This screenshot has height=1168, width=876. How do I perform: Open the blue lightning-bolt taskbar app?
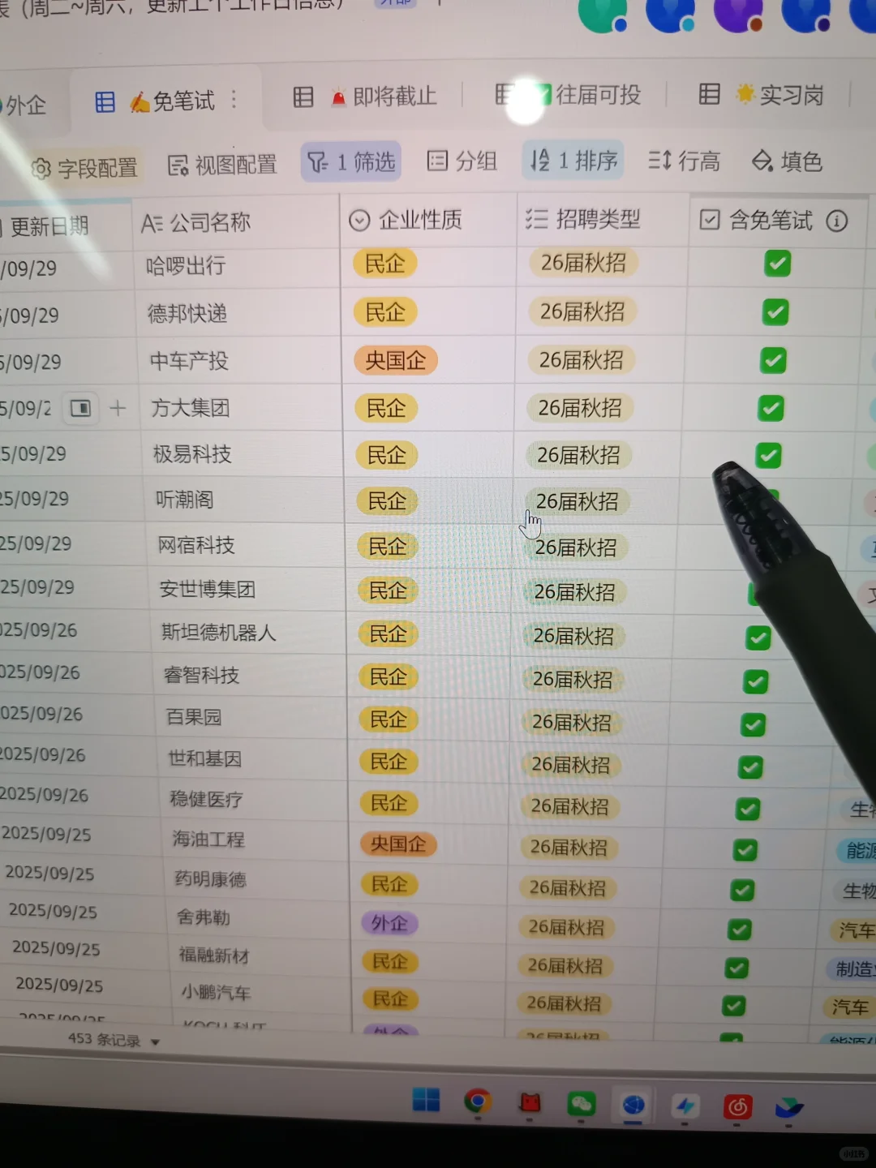point(685,1106)
